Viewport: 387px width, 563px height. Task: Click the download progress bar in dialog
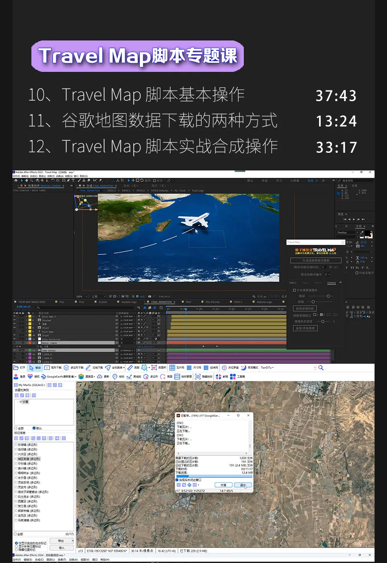pyautogui.click(x=214, y=476)
